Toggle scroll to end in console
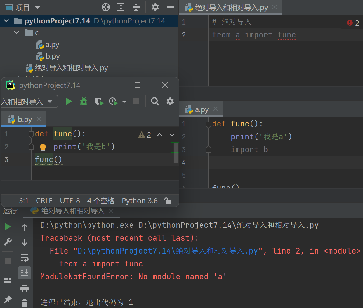Viewport: 363px width, 308px height. [x=25, y=273]
